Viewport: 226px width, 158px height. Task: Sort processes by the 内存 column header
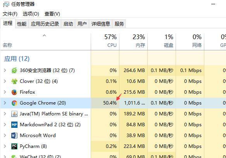133,41
